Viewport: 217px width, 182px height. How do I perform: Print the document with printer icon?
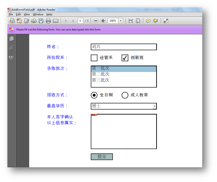[x=48, y=21]
